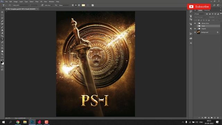Screen dimensions: 222x125
Task: Filter layers for type layers
Action: (x=213, y=14)
